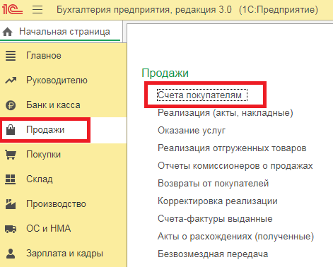Image resolution: width=333 pixels, height=267 pixels.
Task: Click the Покупки cart icon
Action: coord(11,155)
